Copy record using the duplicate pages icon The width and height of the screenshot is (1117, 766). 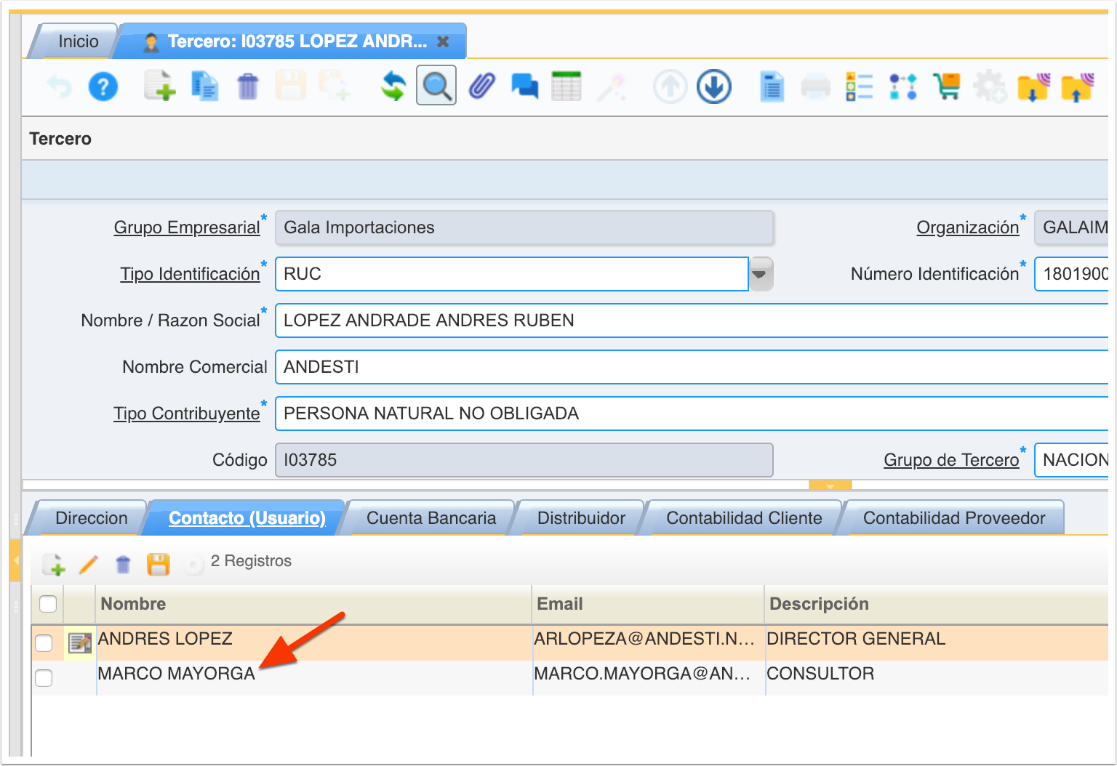[x=205, y=86]
